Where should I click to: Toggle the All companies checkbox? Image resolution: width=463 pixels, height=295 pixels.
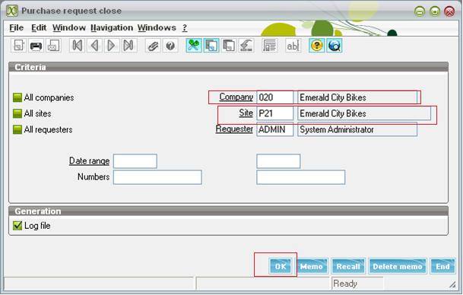pos(17,97)
